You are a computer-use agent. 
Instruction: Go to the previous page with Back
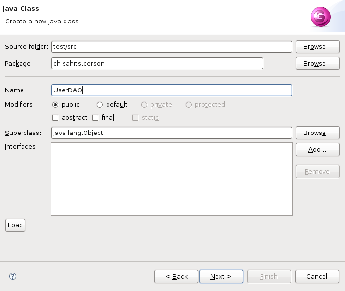tap(176, 277)
